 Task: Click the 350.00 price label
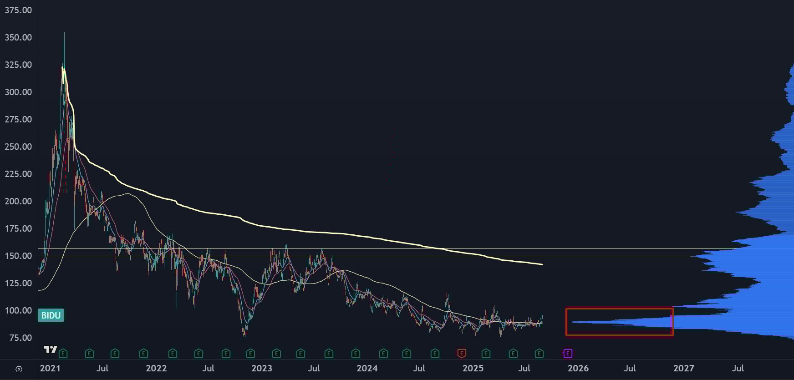(18, 37)
